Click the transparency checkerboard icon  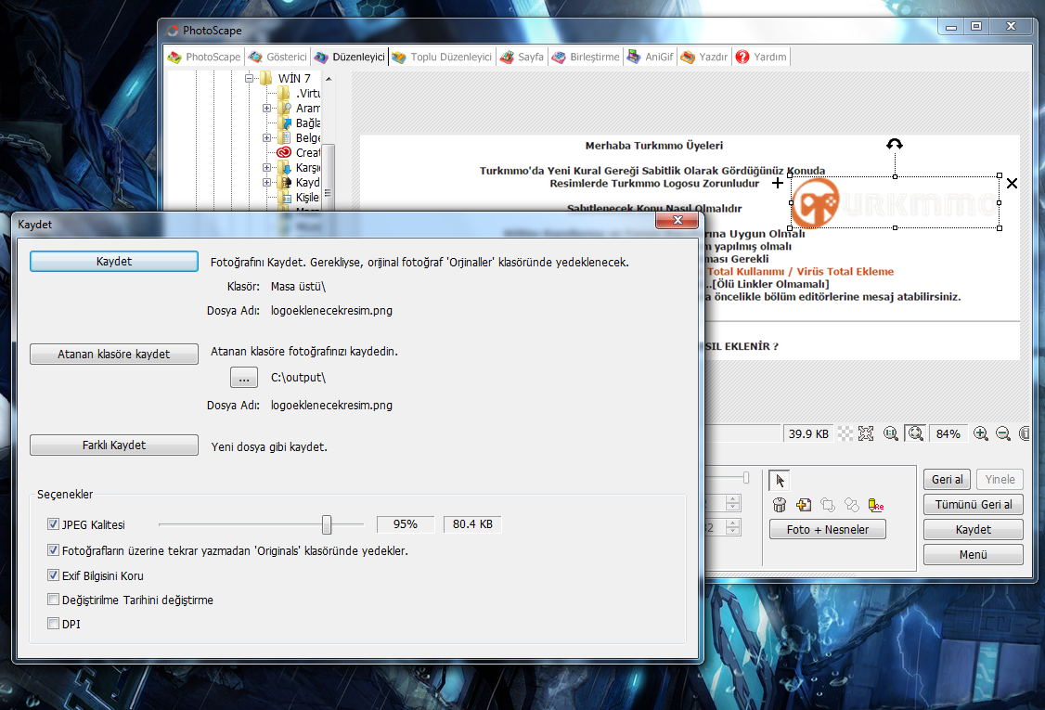845,434
